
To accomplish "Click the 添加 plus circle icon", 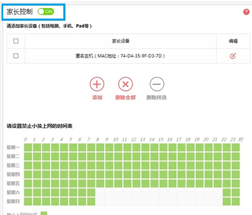I will (x=97, y=84).
